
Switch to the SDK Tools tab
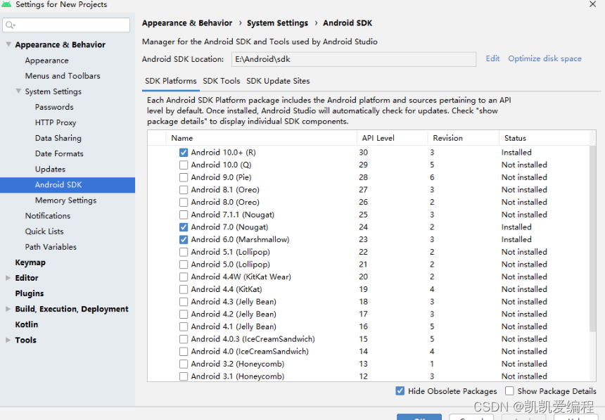pyautogui.click(x=222, y=81)
